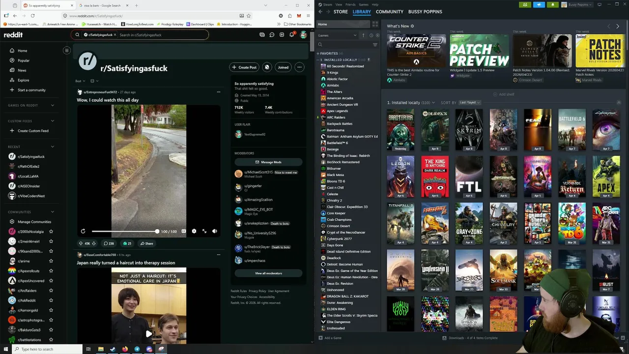The height and width of the screenshot is (354, 629).
Task: View all moderators button
Action: pos(268,273)
